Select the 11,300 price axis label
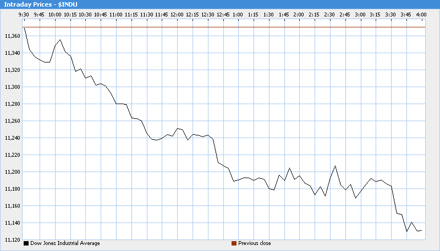 pyautogui.click(x=11, y=87)
